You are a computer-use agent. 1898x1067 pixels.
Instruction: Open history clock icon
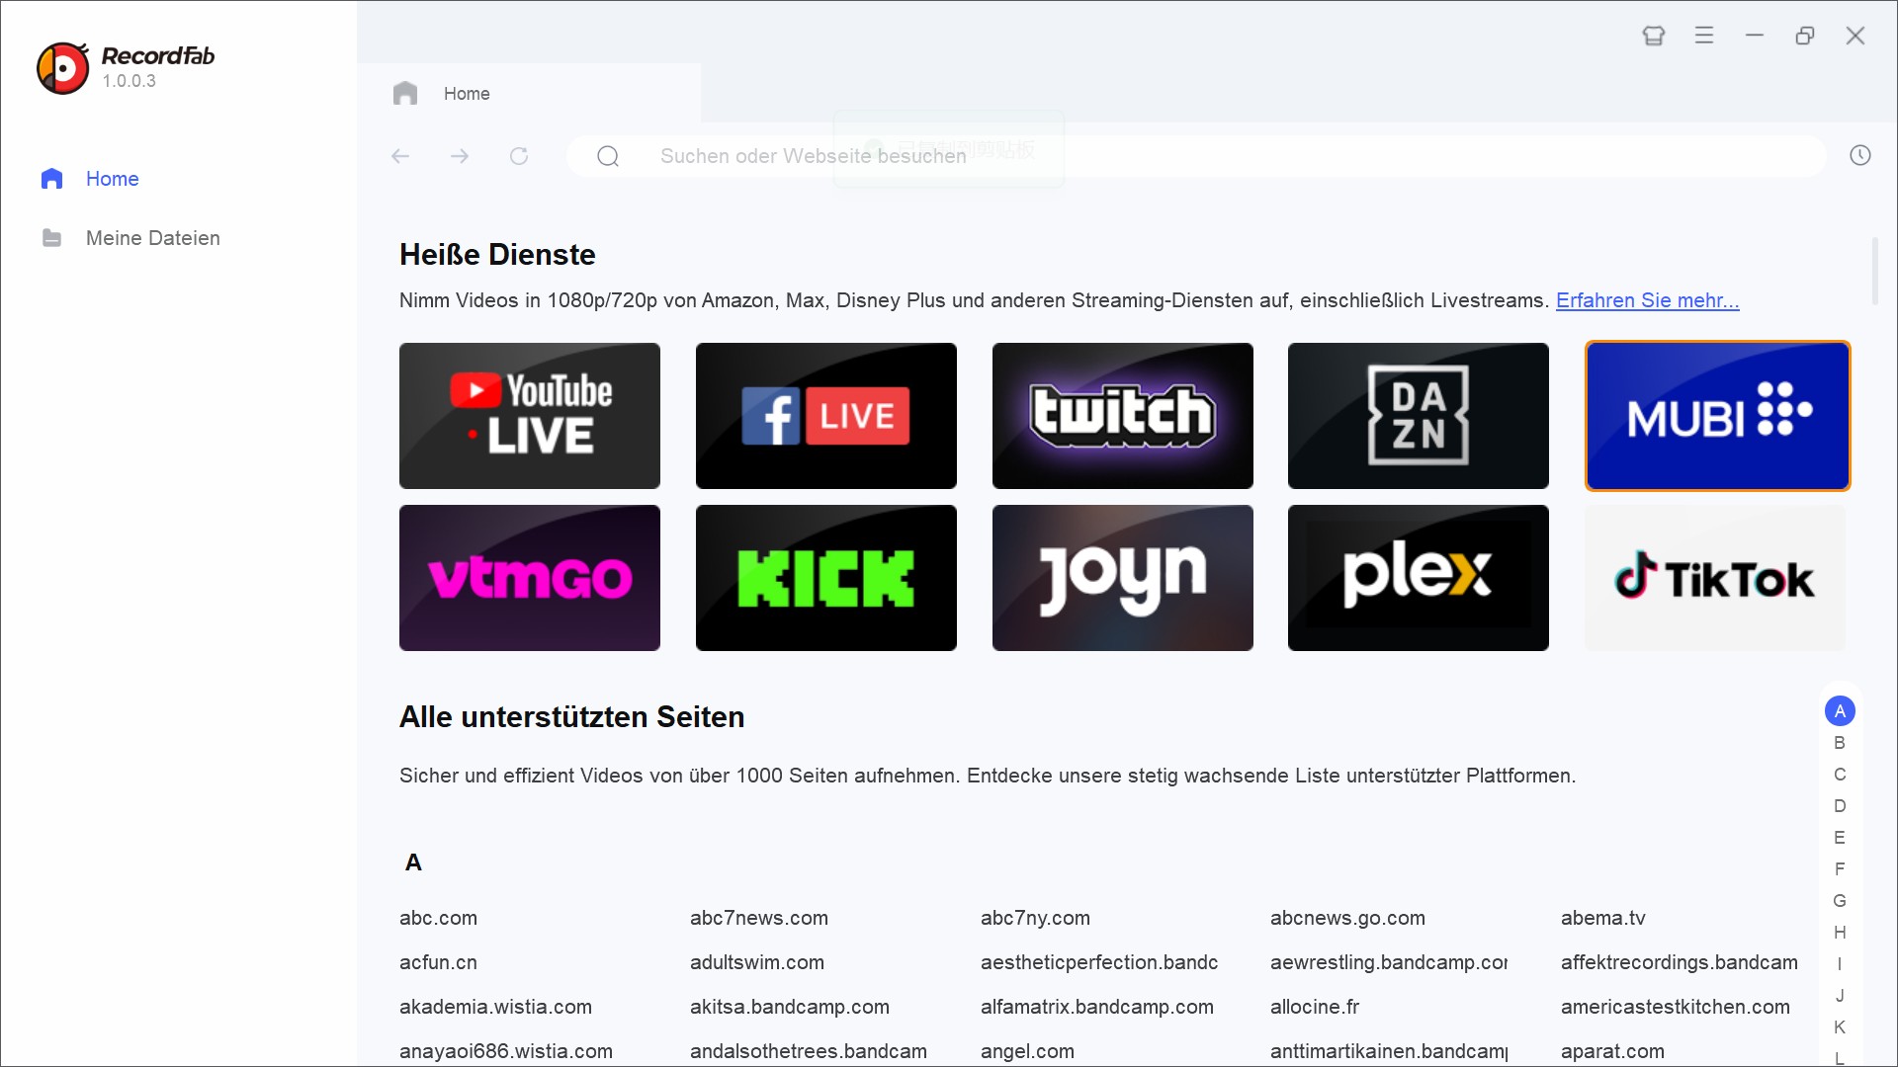click(x=1860, y=155)
